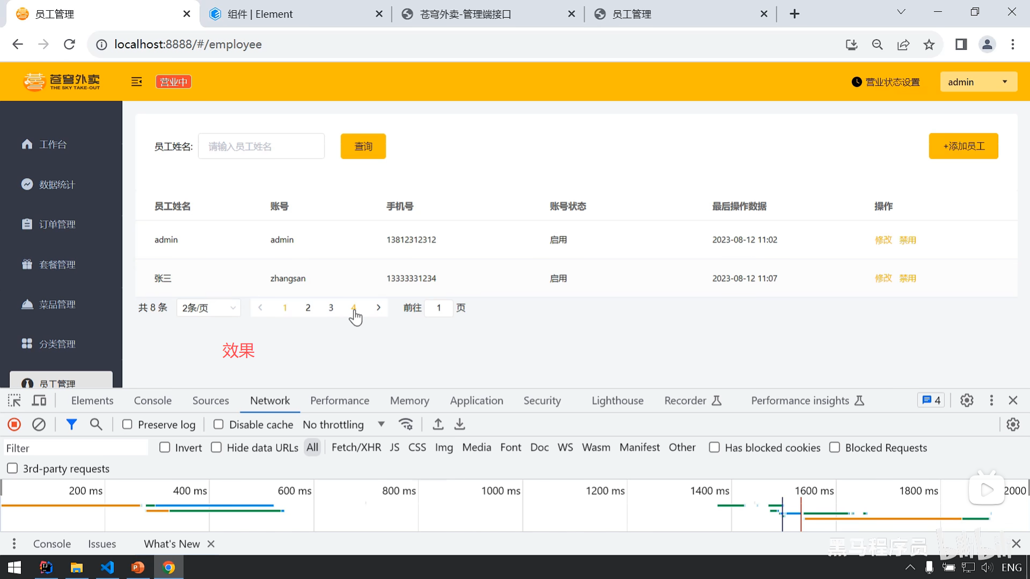
Task: Tick the Hide data URLs checkbox
Action: 216,448
